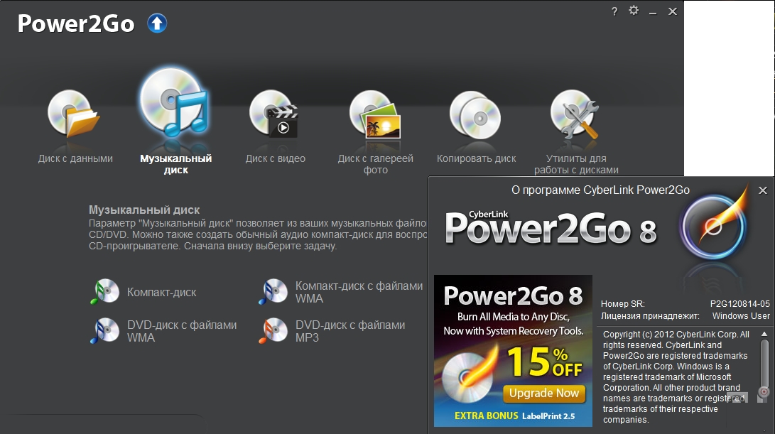This screenshot has height=434, width=775.
Task: Select the Компакт-диск audio CD icon
Action: coord(105,292)
